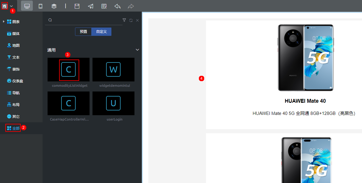Viewport: 362px width, 183px height.
Task: Select the 其它 other category
Action: pyautogui.click(x=13, y=116)
